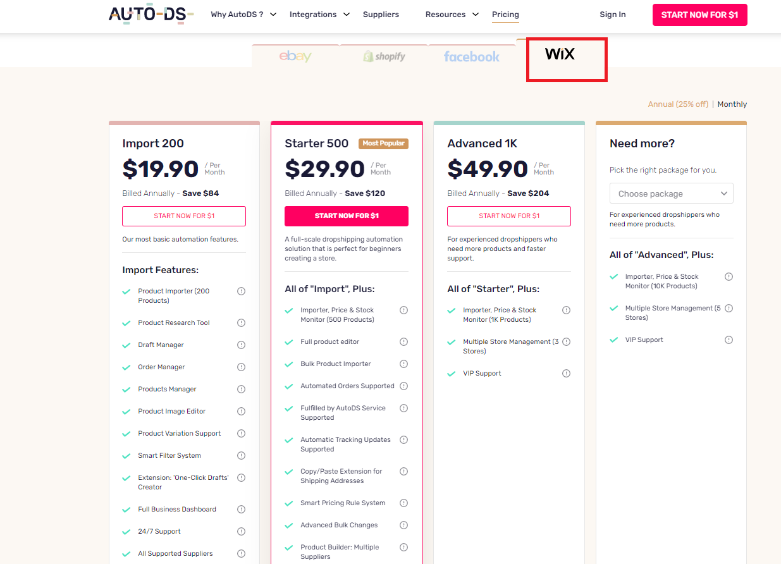
Task: Open the Facebook pricing tab
Action: pyautogui.click(x=472, y=56)
